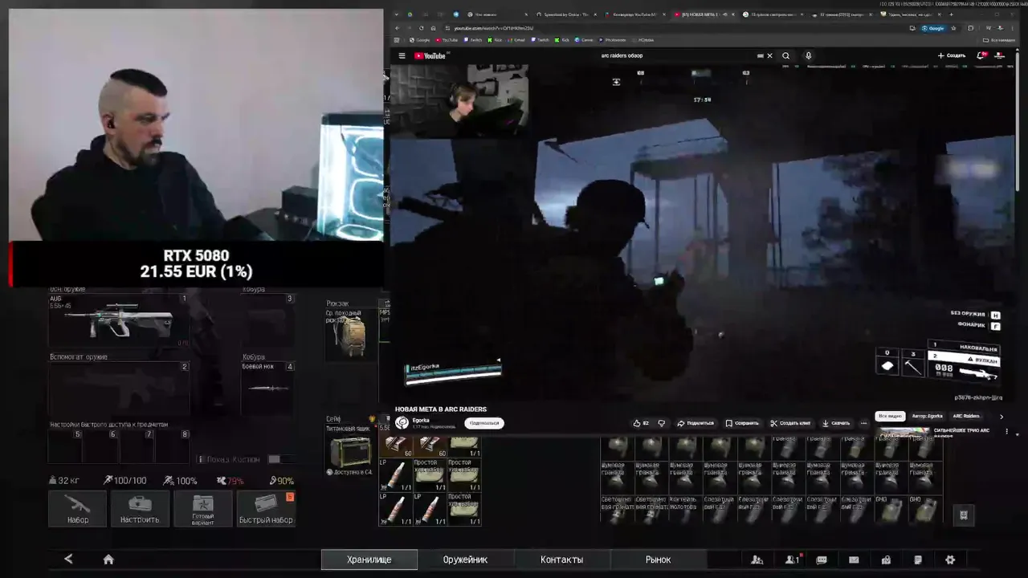This screenshot has height=578, width=1028.
Task: Click the Набор loadout button
Action: (x=78, y=509)
